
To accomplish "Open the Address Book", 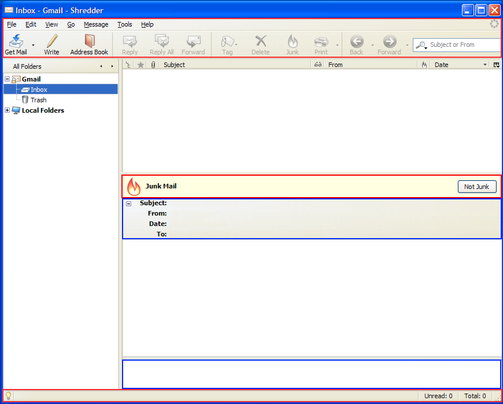I will pos(89,42).
